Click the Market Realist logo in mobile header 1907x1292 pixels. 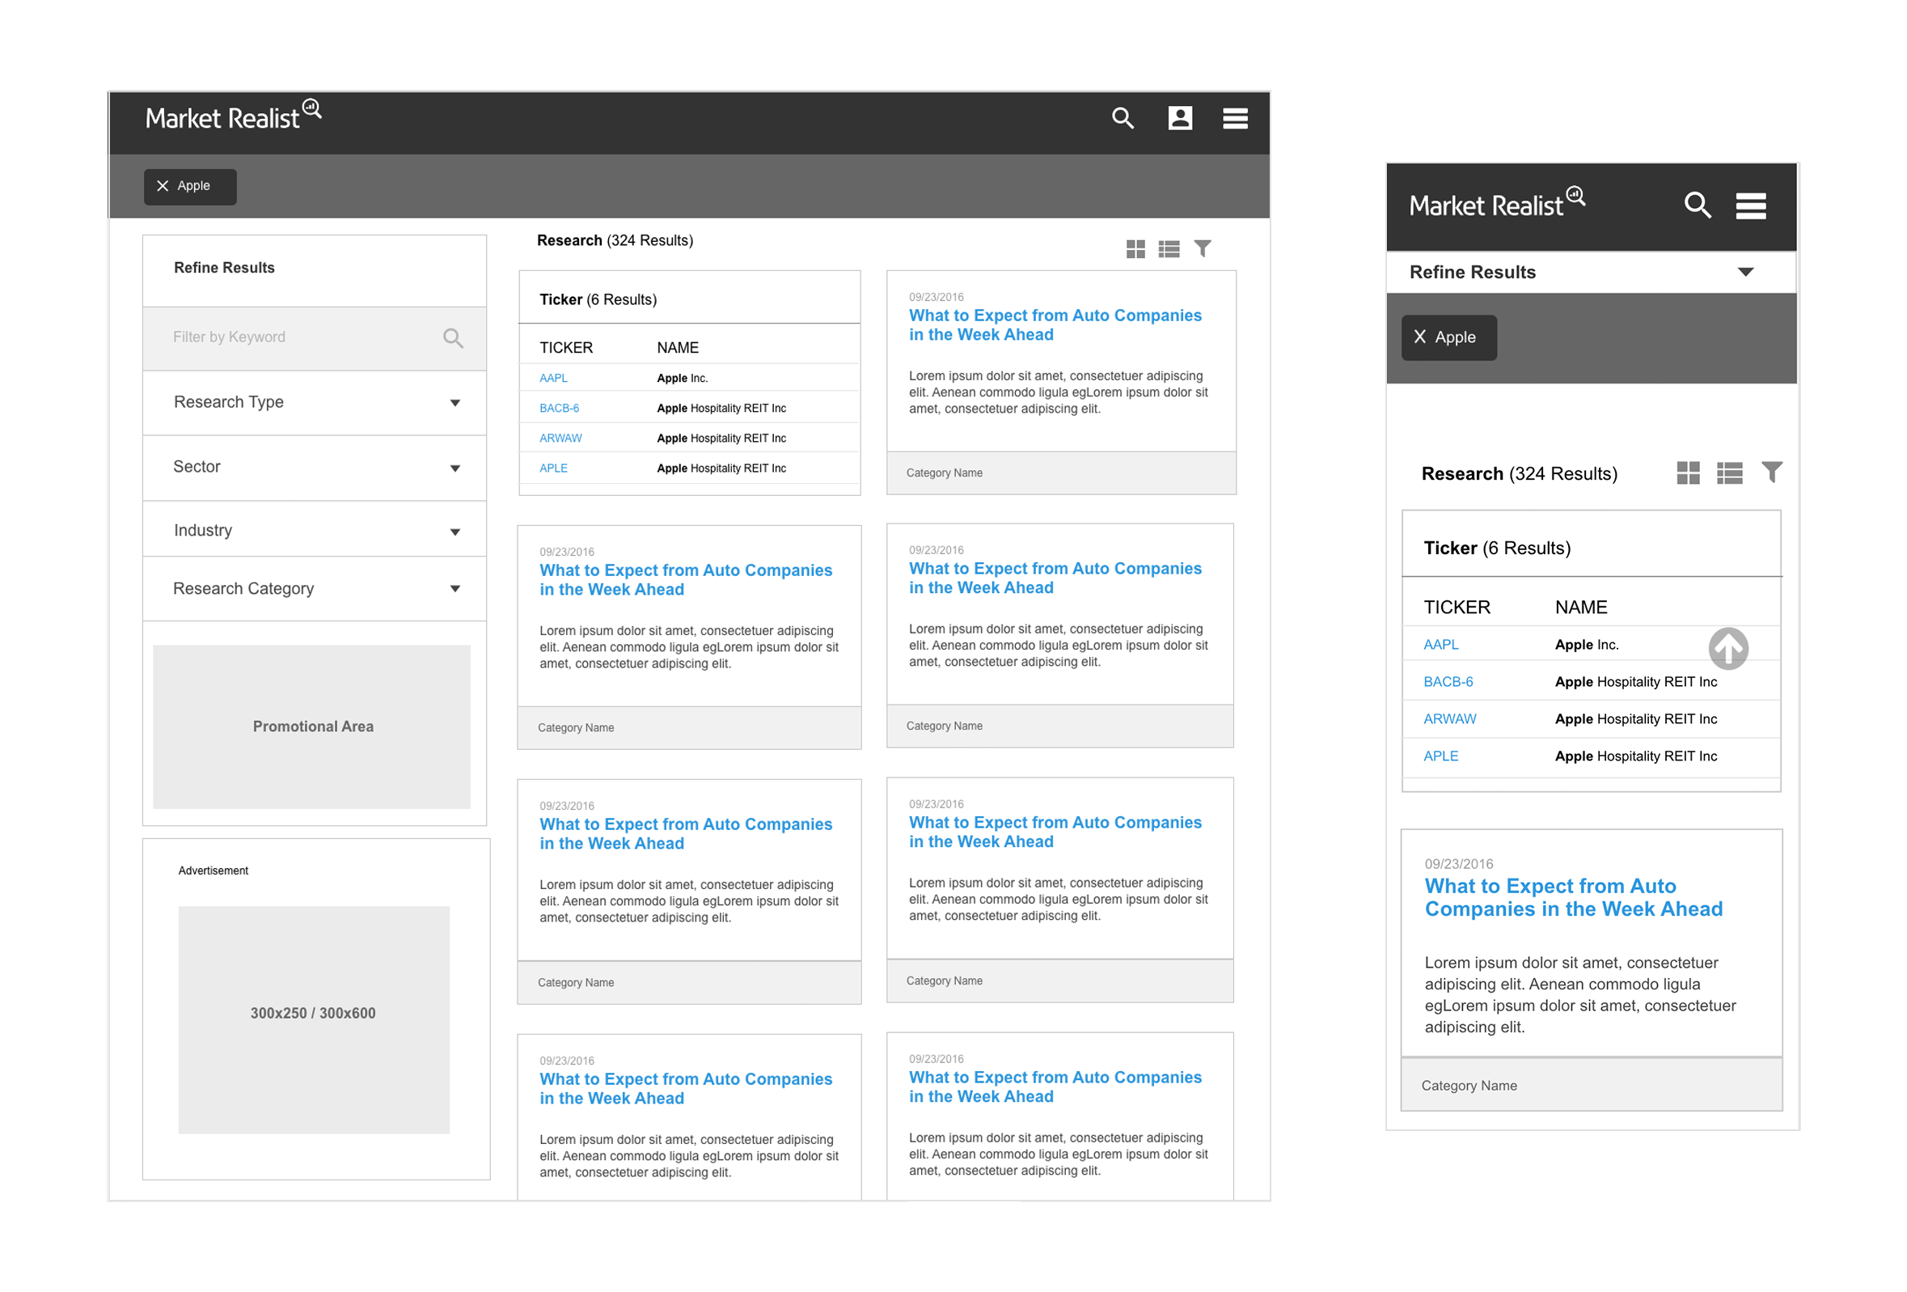[1497, 203]
